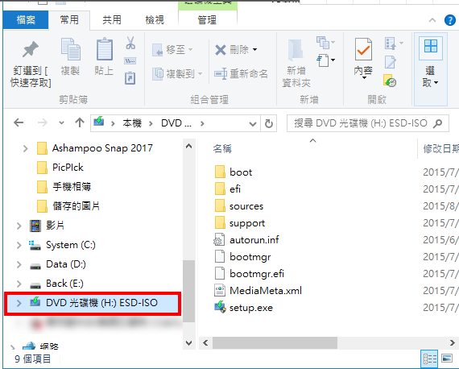
Task: Click the Pin to Quick access icon
Action: coord(31,49)
